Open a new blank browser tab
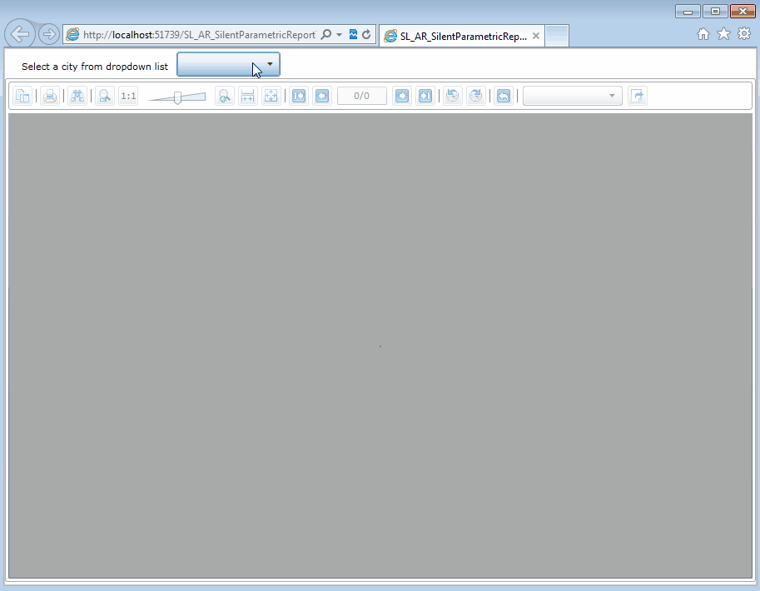The width and height of the screenshot is (760, 591). coord(557,36)
